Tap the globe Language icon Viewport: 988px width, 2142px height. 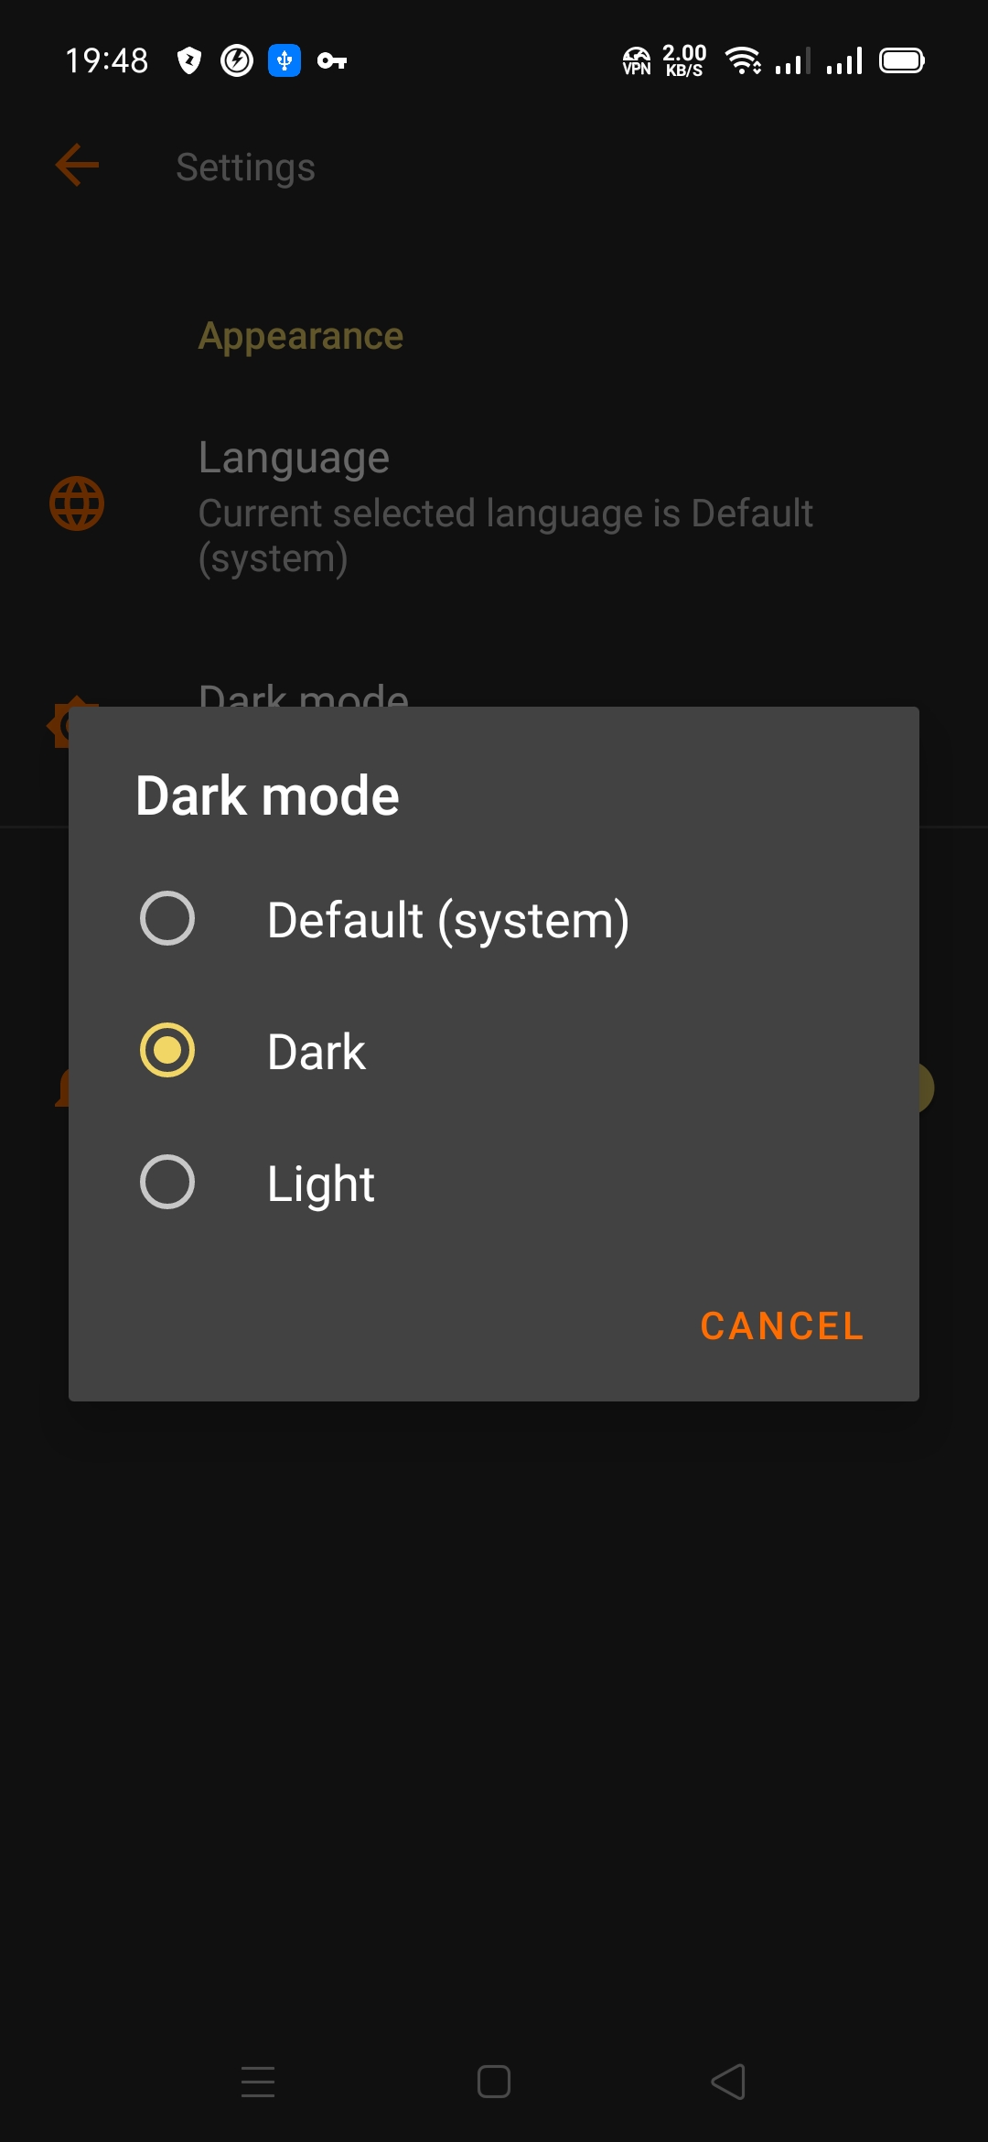coord(77,503)
